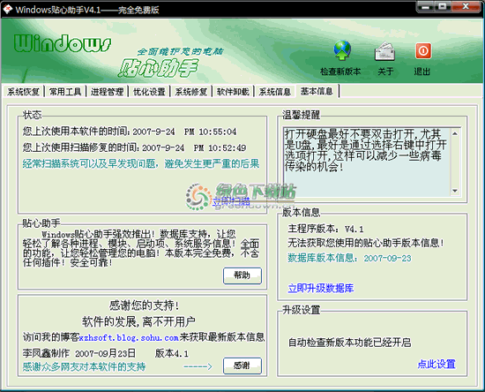Click the 感谢 button

242,366
